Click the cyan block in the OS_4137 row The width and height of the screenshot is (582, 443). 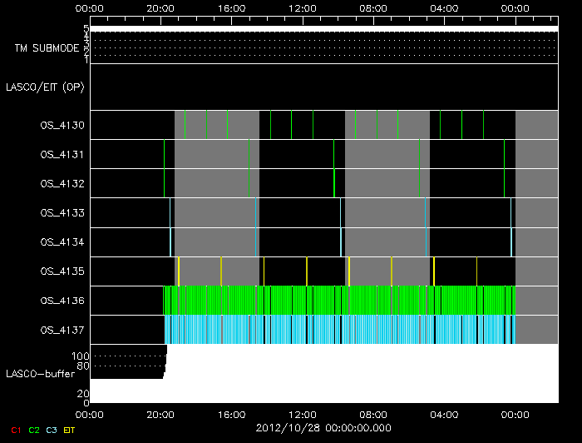(x=339, y=330)
